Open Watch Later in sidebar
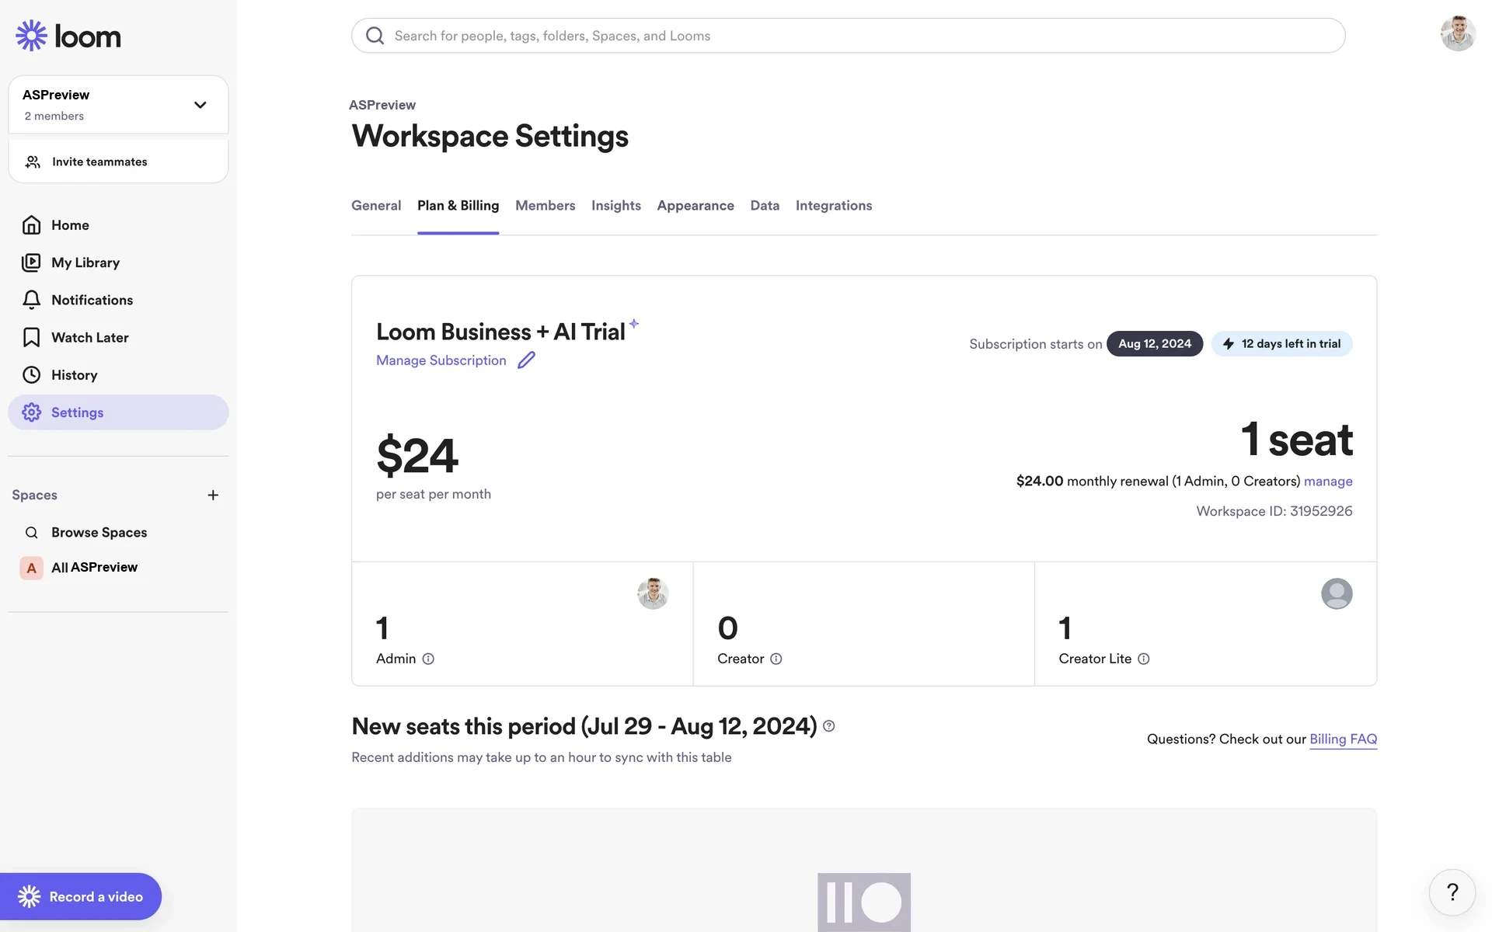This screenshot has width=1492, height=932. pyautogui.click(x=118, y=337)
